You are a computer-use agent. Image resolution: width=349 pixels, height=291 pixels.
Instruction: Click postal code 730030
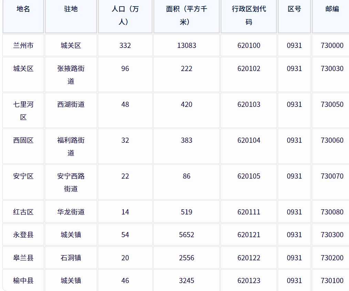332,68
